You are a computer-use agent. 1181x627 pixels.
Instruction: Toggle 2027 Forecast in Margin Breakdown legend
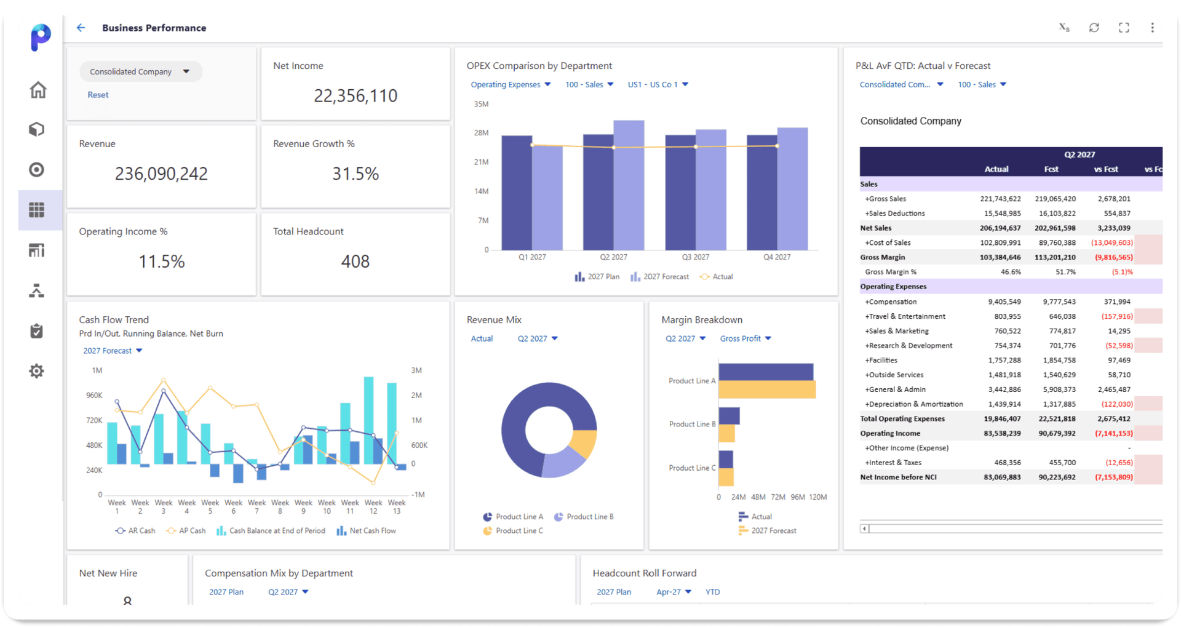[767, 530]
